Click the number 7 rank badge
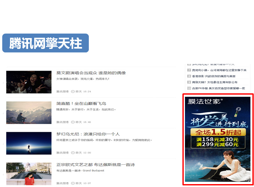Screen dimensions: 254x187 (189, 70)
